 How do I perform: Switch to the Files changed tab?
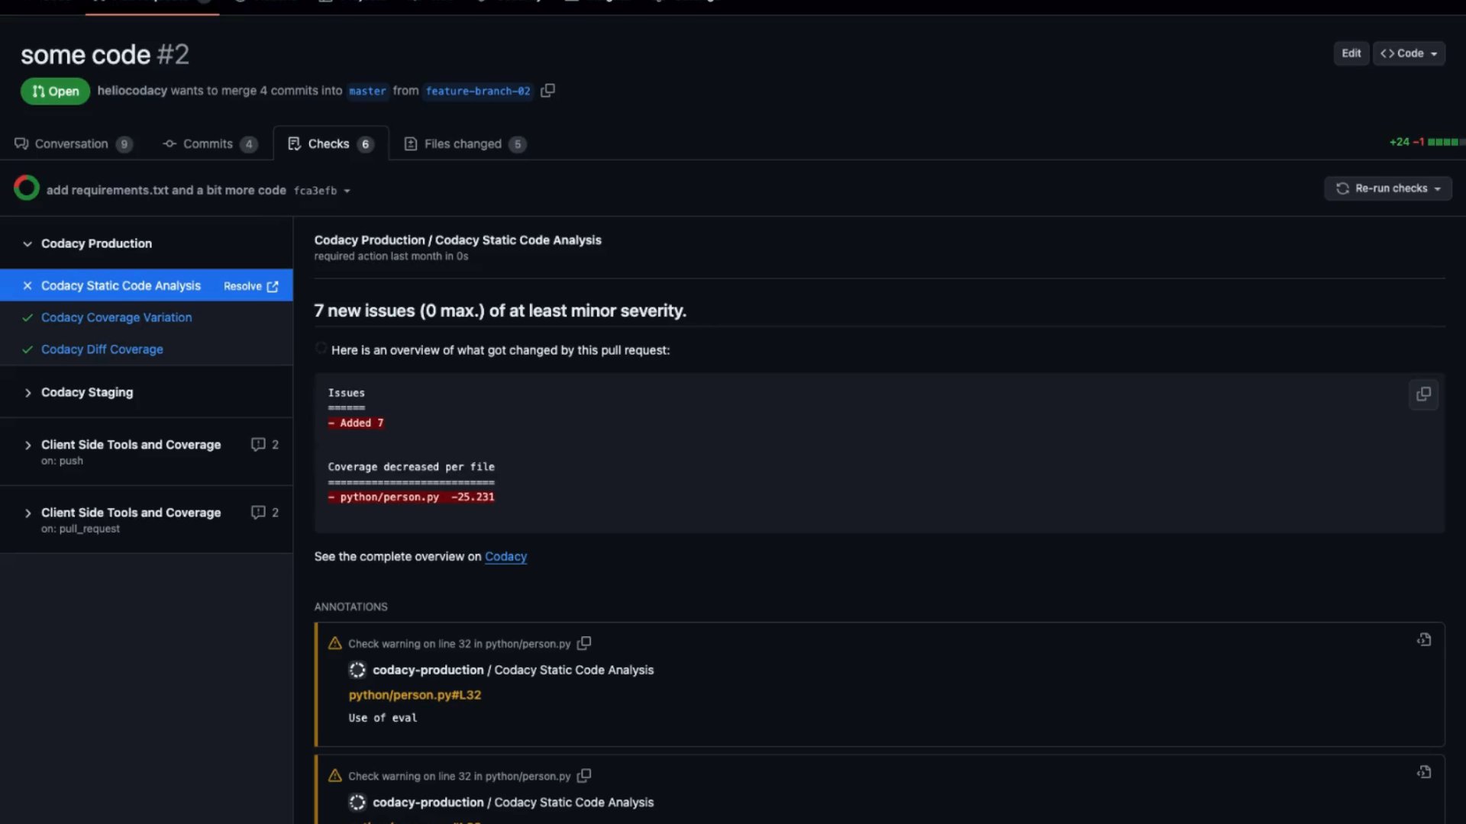tap(463, 144)
